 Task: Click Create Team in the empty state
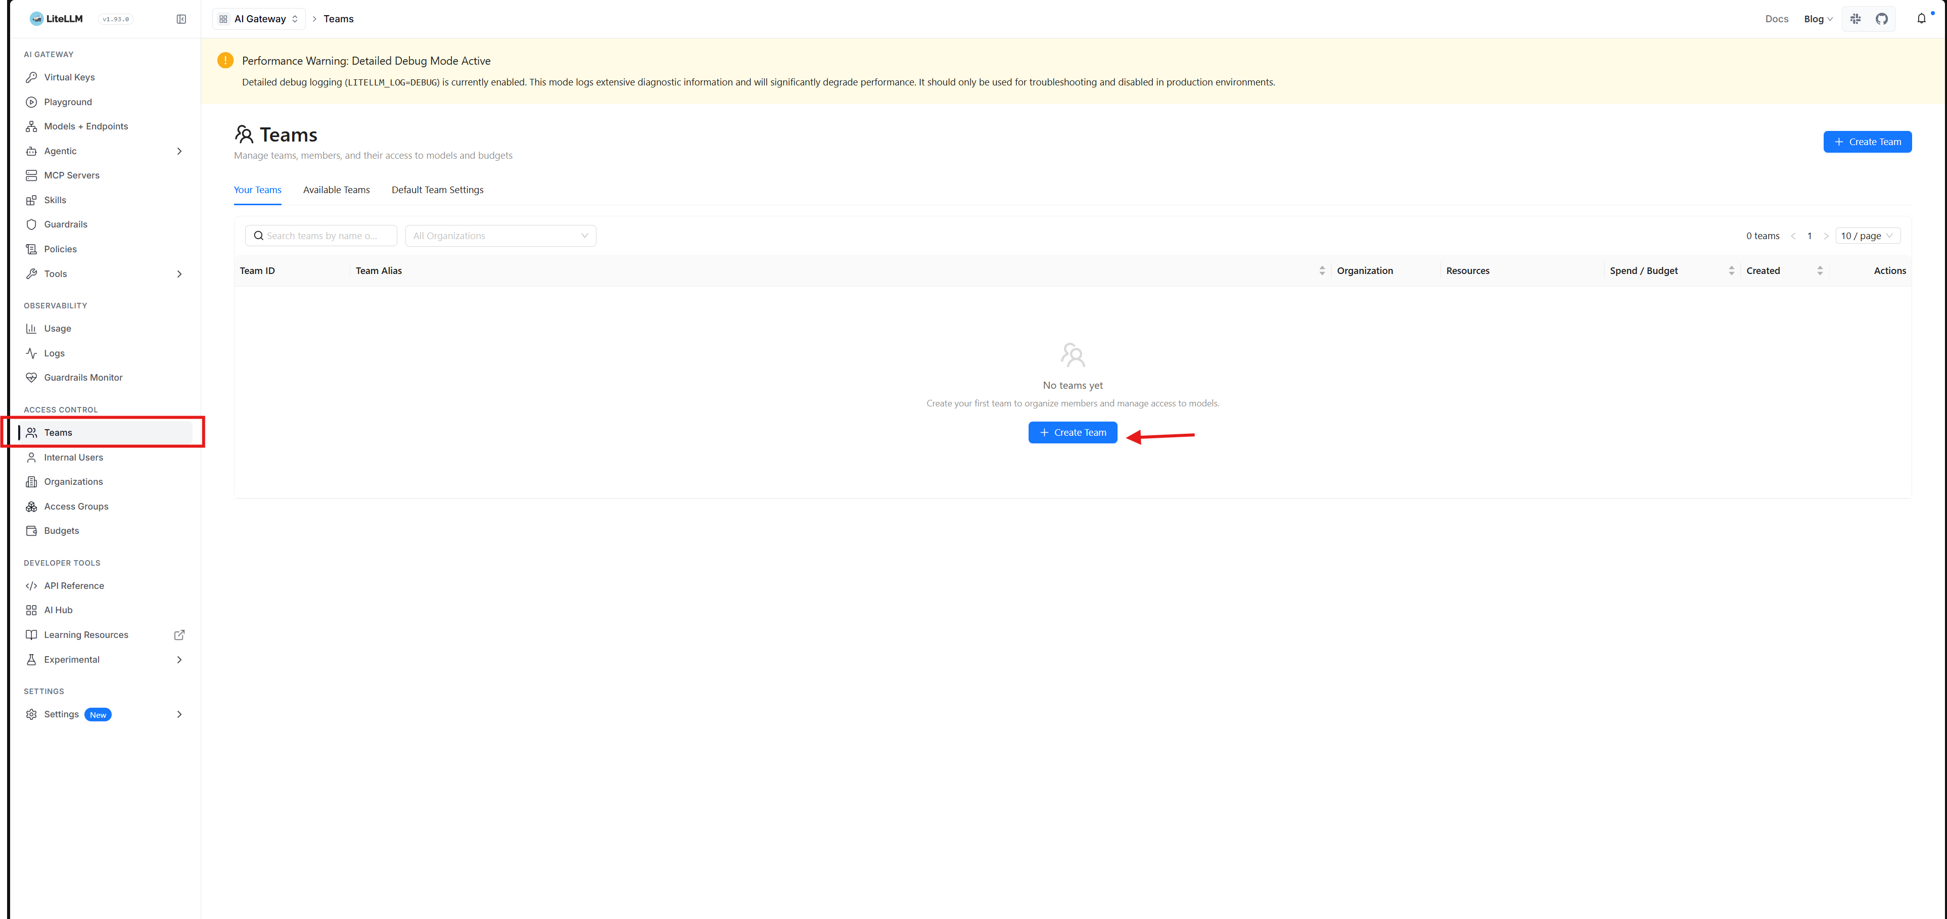(x=1073, y=432)
